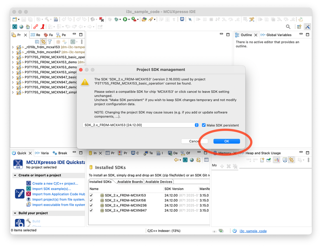
Task: Open the Run button dropdown arrow
Action: click(x=129, y=20)
